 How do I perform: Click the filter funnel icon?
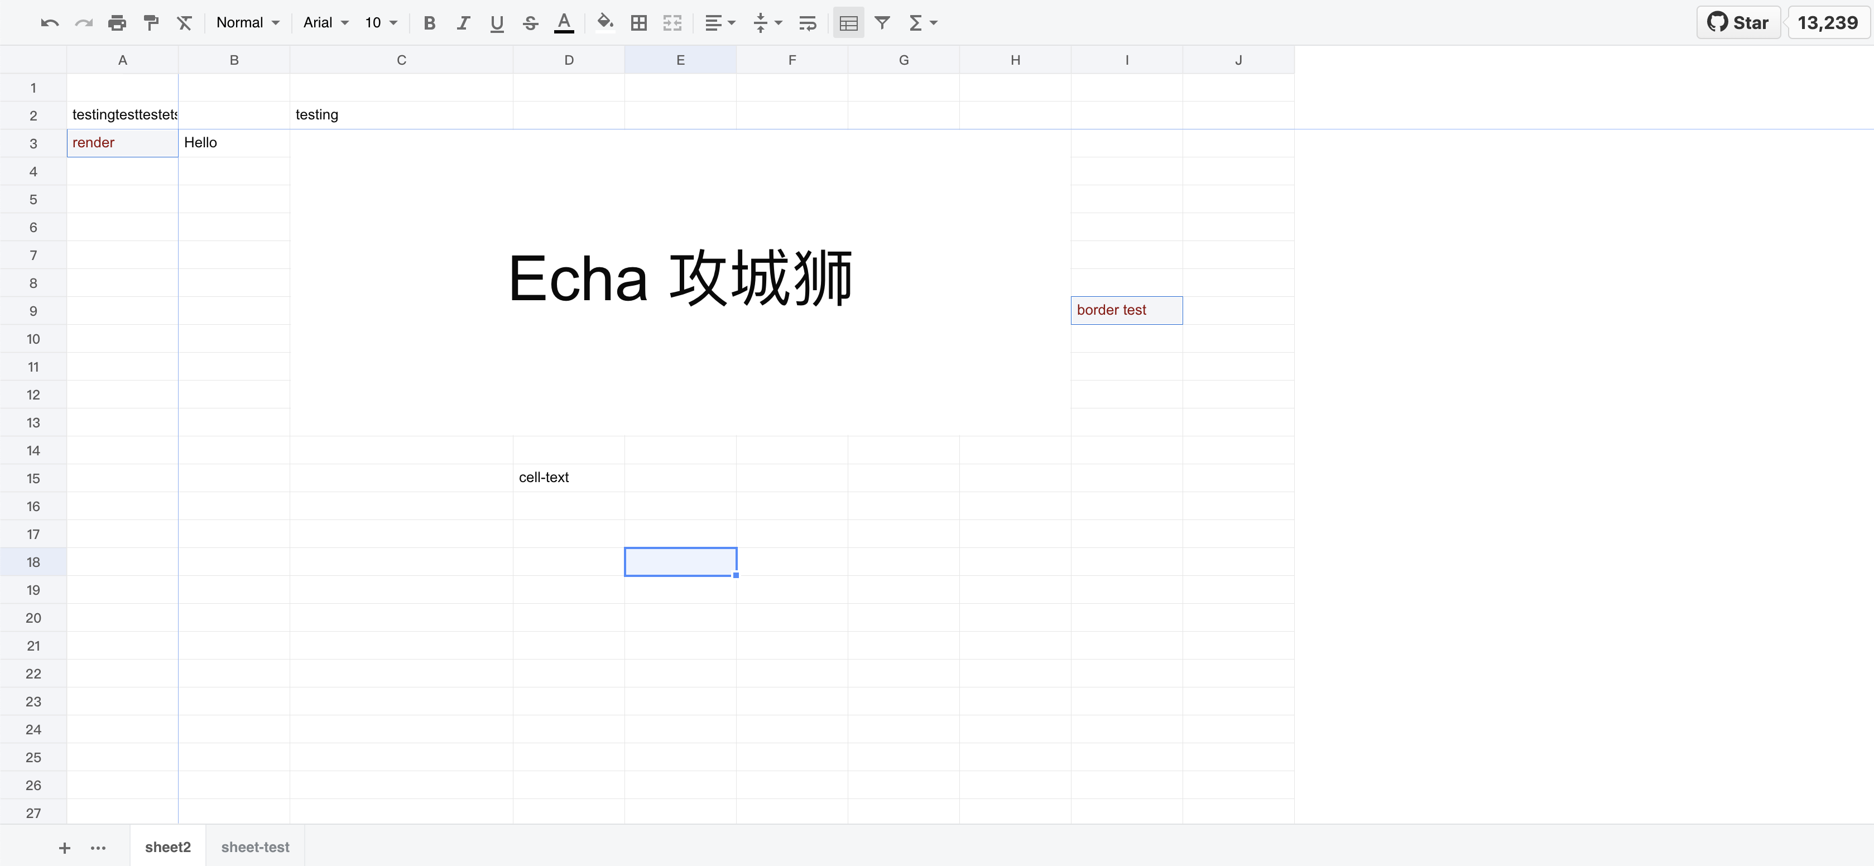pos(882,23)
